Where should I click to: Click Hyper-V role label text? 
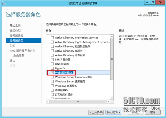[60, 68]
